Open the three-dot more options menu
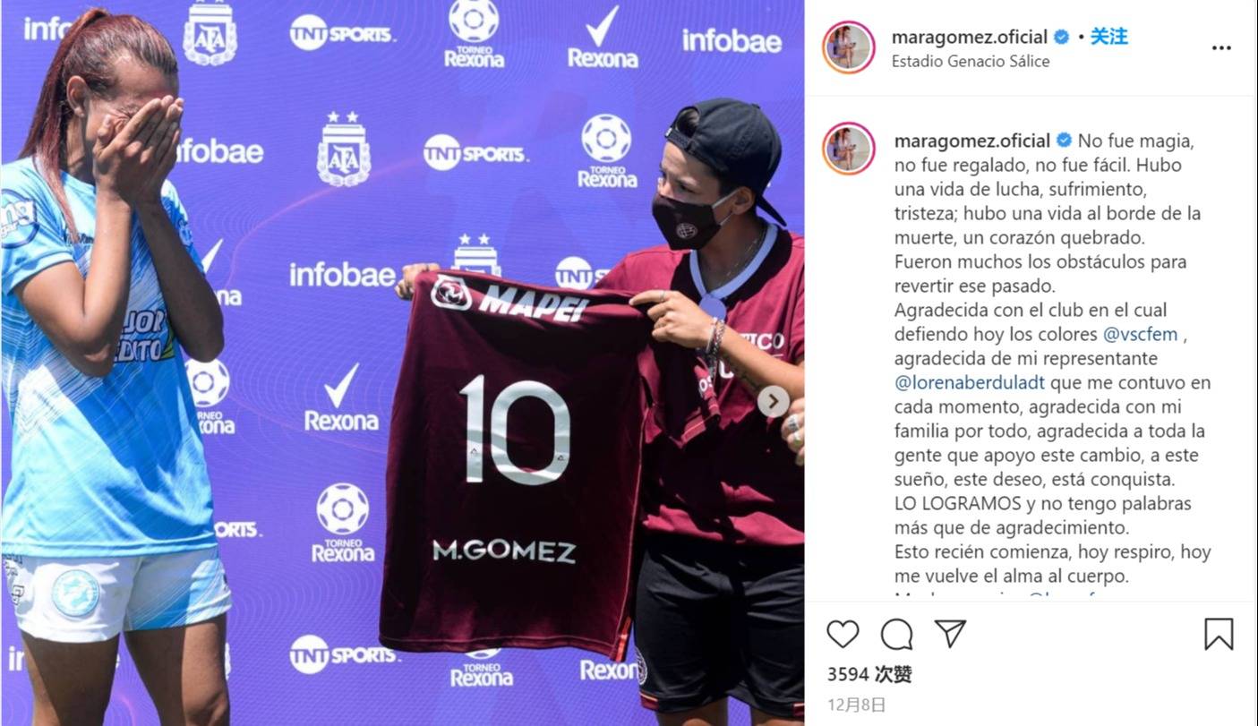1258x726 pixels. click(x=1221, y=48)
